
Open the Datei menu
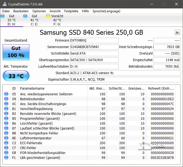(x=6, y=11)
